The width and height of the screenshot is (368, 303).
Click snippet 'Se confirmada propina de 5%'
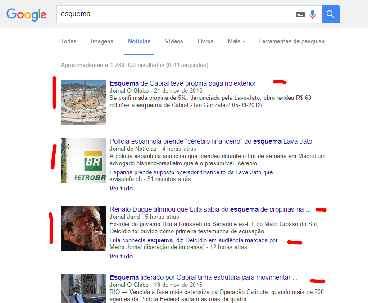click(x=210, y=102)
